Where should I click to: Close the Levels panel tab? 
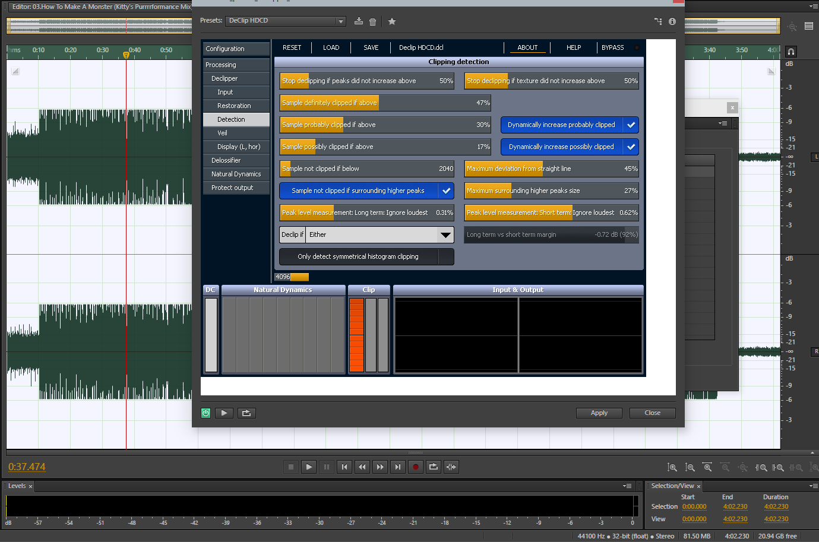(x=30, y=486)
